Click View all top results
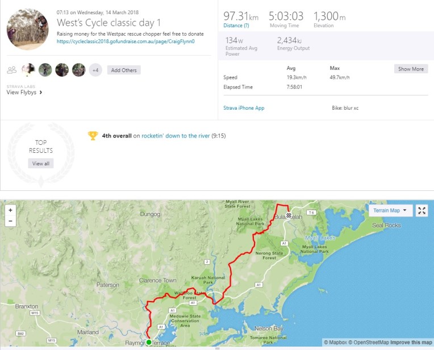The height and width of the screenshot is (350, 434). [x=40, y=163]
